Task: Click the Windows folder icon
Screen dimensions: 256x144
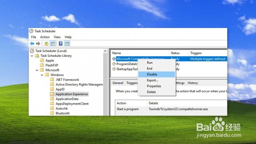Action: click(47, 75)
